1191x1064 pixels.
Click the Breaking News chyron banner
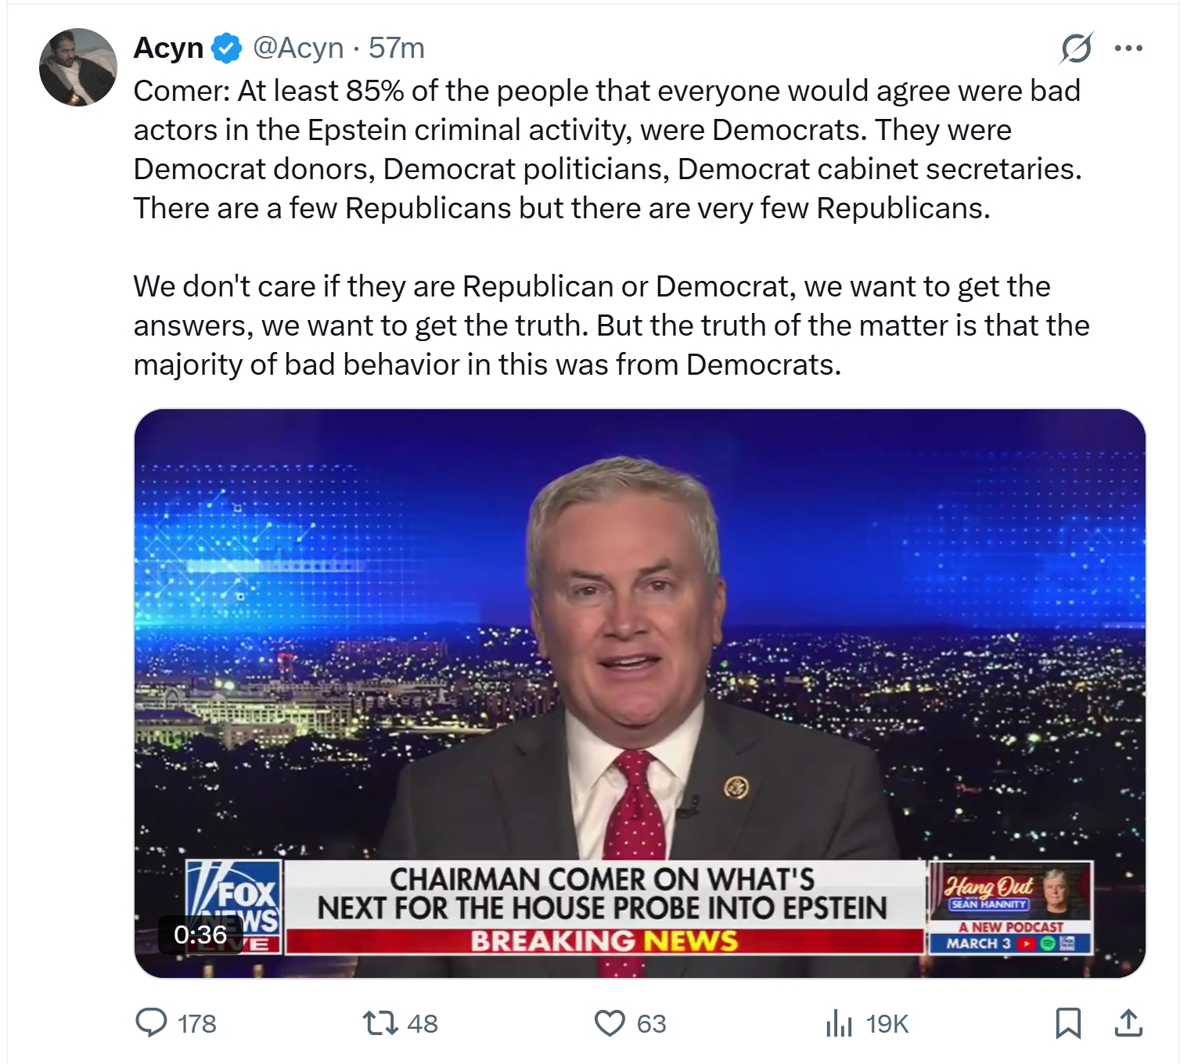(x=603, y=940)
